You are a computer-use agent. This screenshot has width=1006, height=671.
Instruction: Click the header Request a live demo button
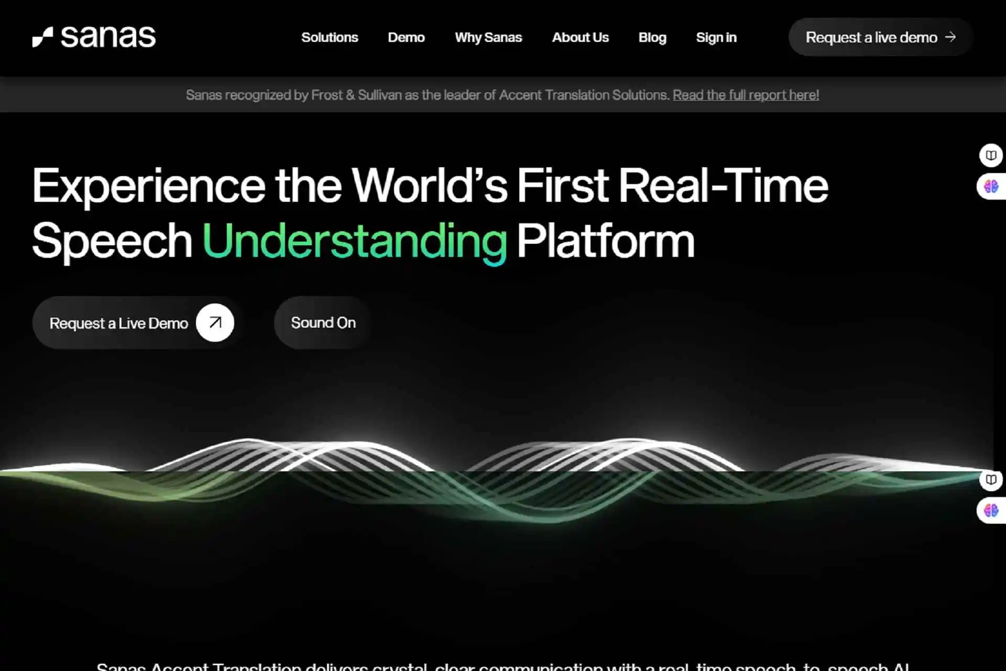point(880,37)
